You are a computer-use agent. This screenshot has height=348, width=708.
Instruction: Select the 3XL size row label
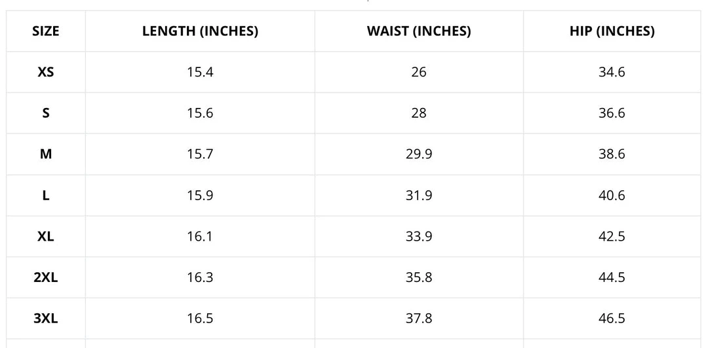click(46, 319)
